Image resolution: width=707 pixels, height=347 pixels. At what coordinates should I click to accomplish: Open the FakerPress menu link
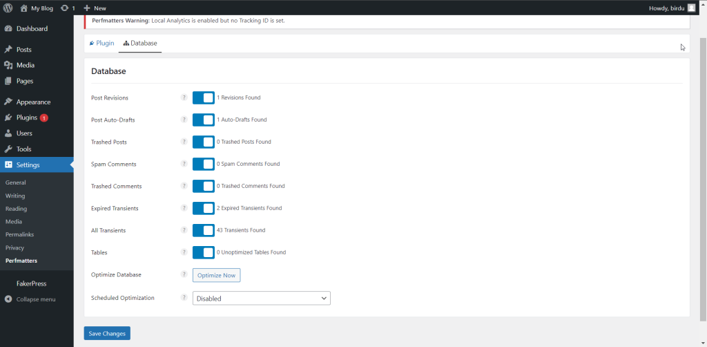click(x=32, y=283)
